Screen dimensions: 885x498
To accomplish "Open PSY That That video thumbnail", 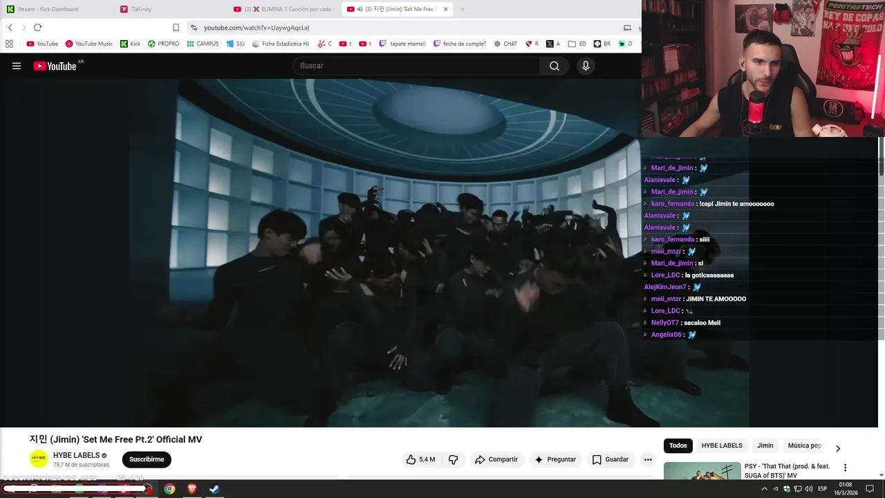I will pyautogui.click(x=701, y=470).
